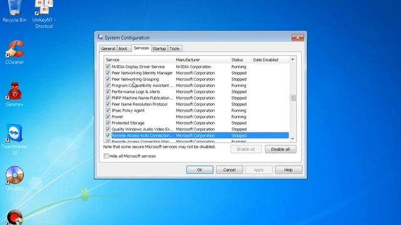401x225 pixels.
Task: Sort by the Service column header
Action: [140, 60]
